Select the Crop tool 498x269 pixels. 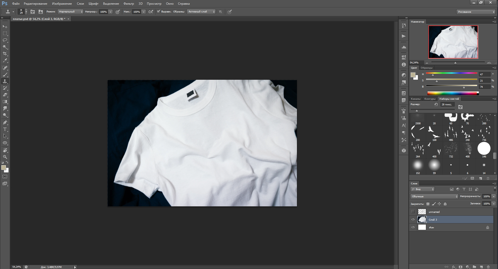[5, 54]
